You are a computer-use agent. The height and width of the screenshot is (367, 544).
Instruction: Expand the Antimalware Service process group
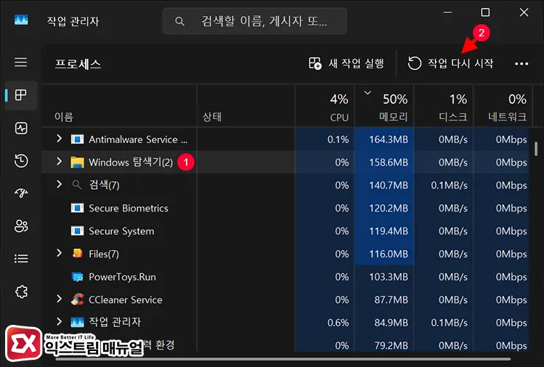click(x=59, y=139)
